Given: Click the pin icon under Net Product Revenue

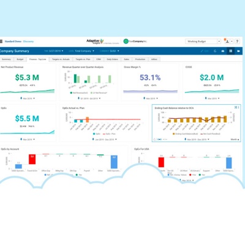Looking at the screenshot, I should pos(21,99).
